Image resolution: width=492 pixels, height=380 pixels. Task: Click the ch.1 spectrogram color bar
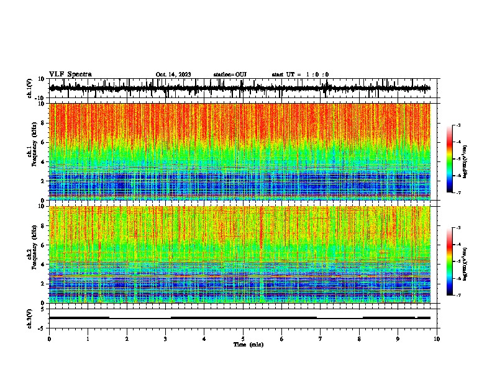450,159
